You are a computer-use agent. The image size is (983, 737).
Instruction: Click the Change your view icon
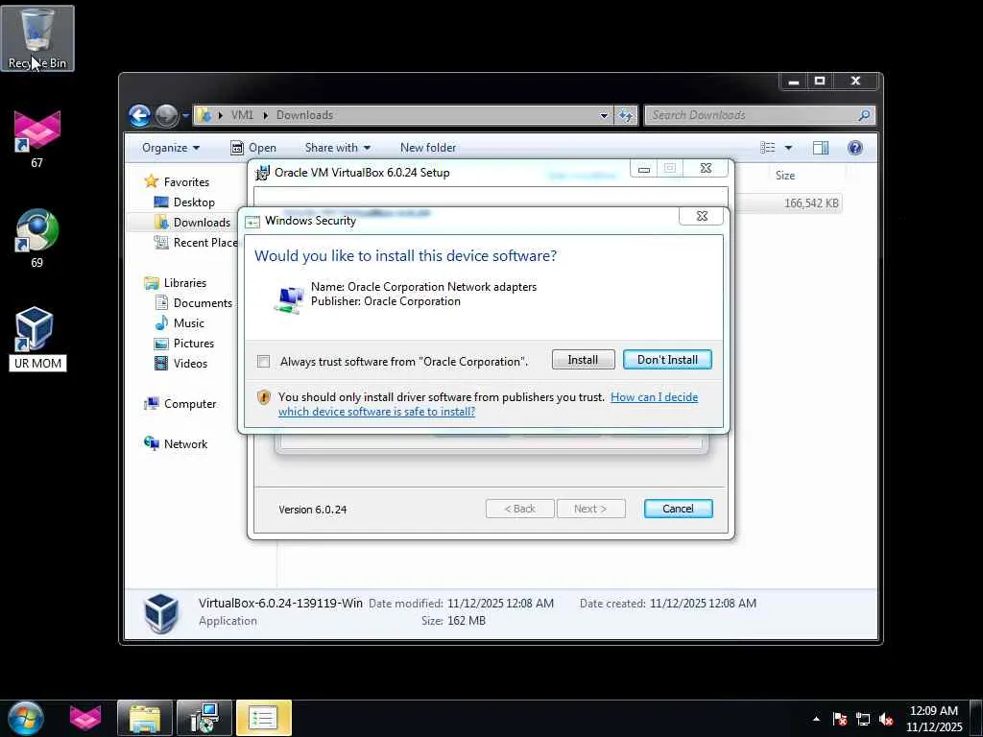pyautogui.click(x=768, y=148)
